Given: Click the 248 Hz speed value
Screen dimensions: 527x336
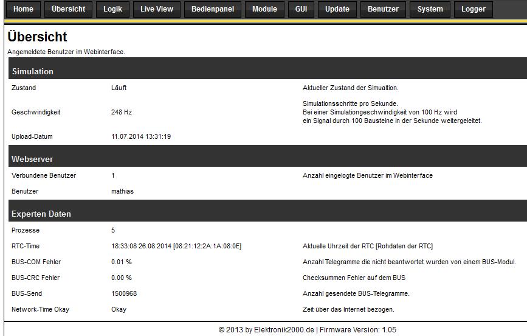Looking at the screenshot, I should 122,112.
